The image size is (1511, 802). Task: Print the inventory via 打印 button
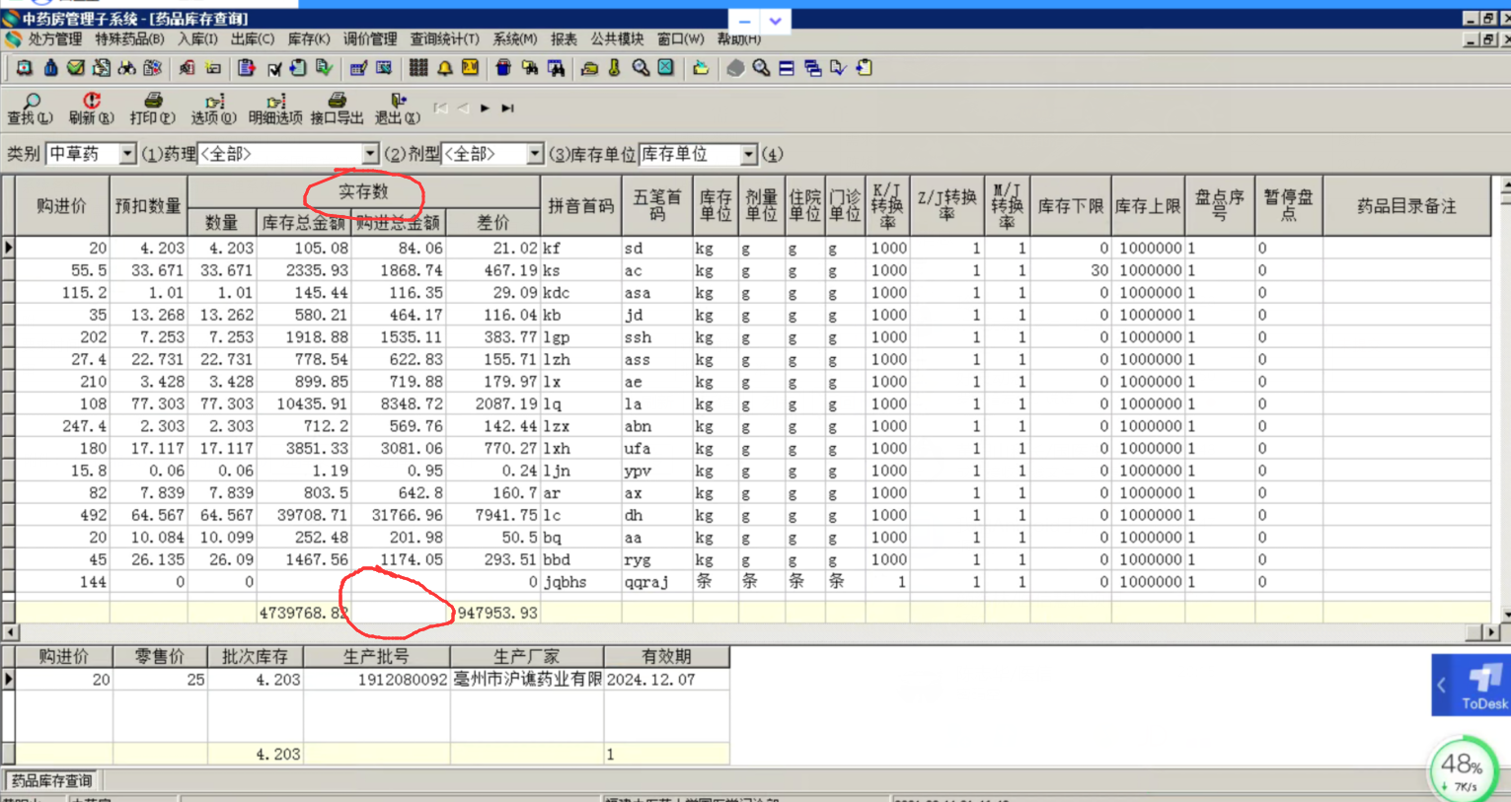tap(152, 108)
